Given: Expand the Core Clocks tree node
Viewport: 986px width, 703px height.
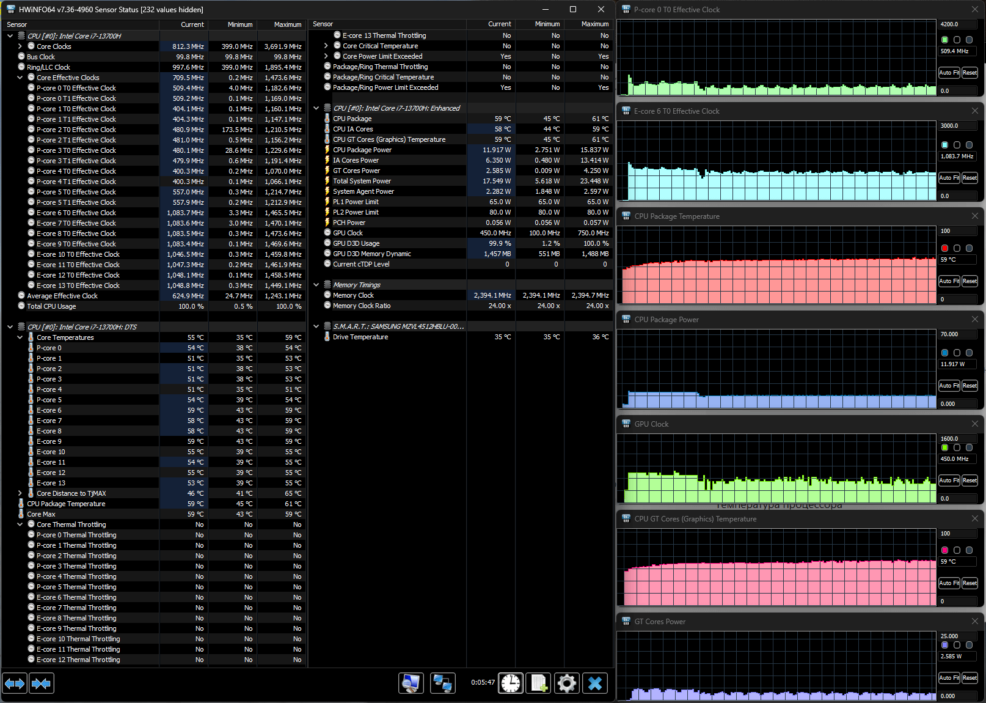Looking at the screenshot, I should click(20, 46).
